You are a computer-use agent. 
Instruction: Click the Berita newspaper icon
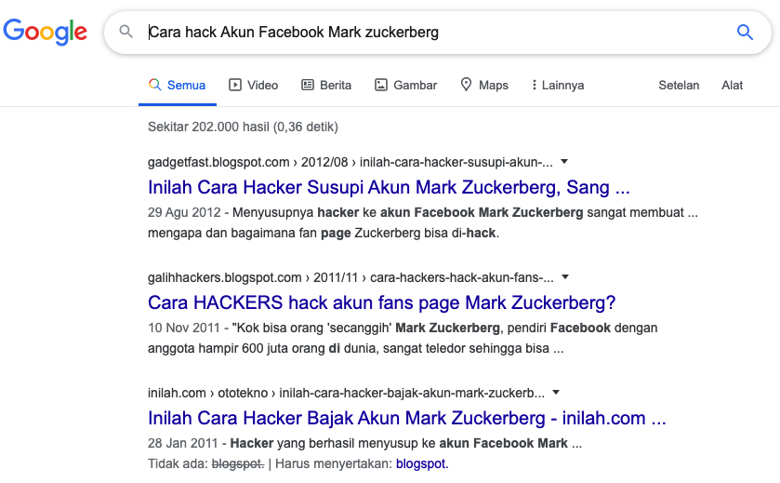(x=308, y=85)
